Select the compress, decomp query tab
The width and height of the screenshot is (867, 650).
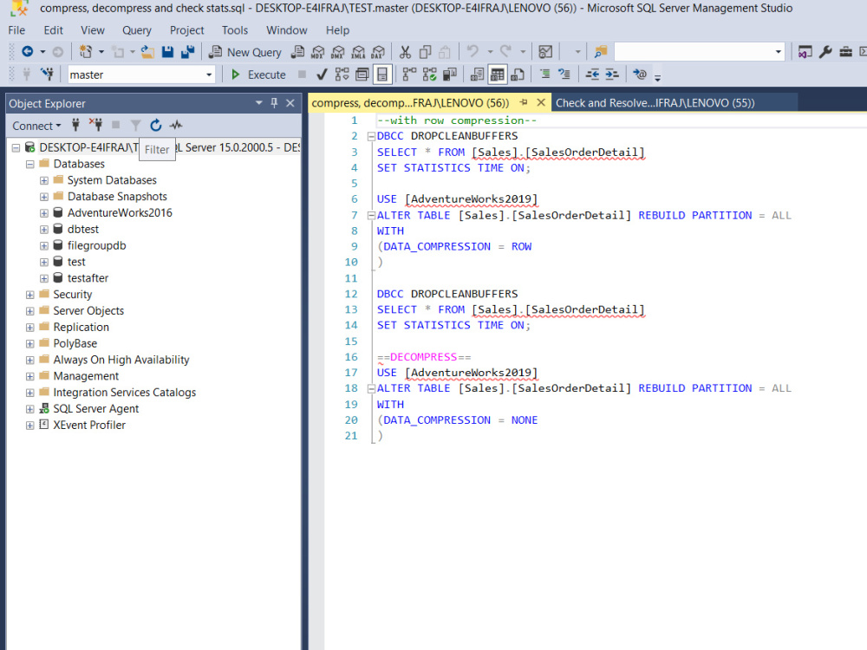[x=410, y=103]
